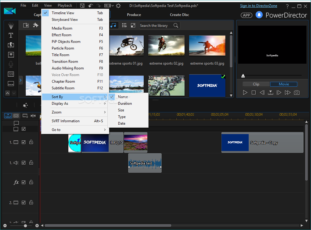Click the plug-ins puzzle piece icon

(36, 25)
